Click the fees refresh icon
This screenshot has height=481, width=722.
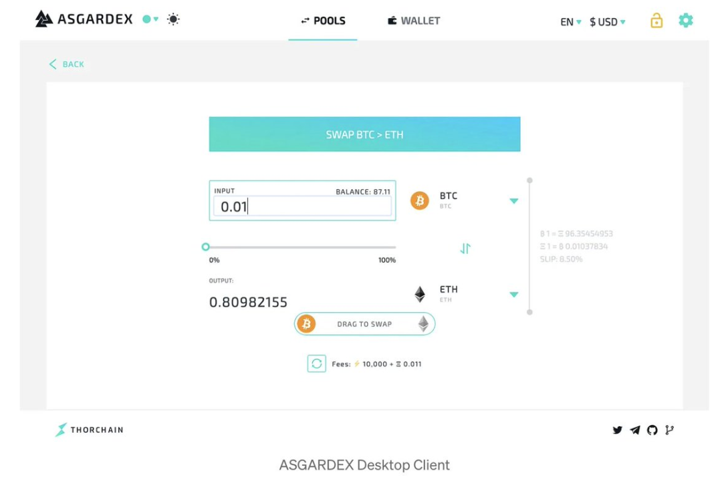point(317,364)
